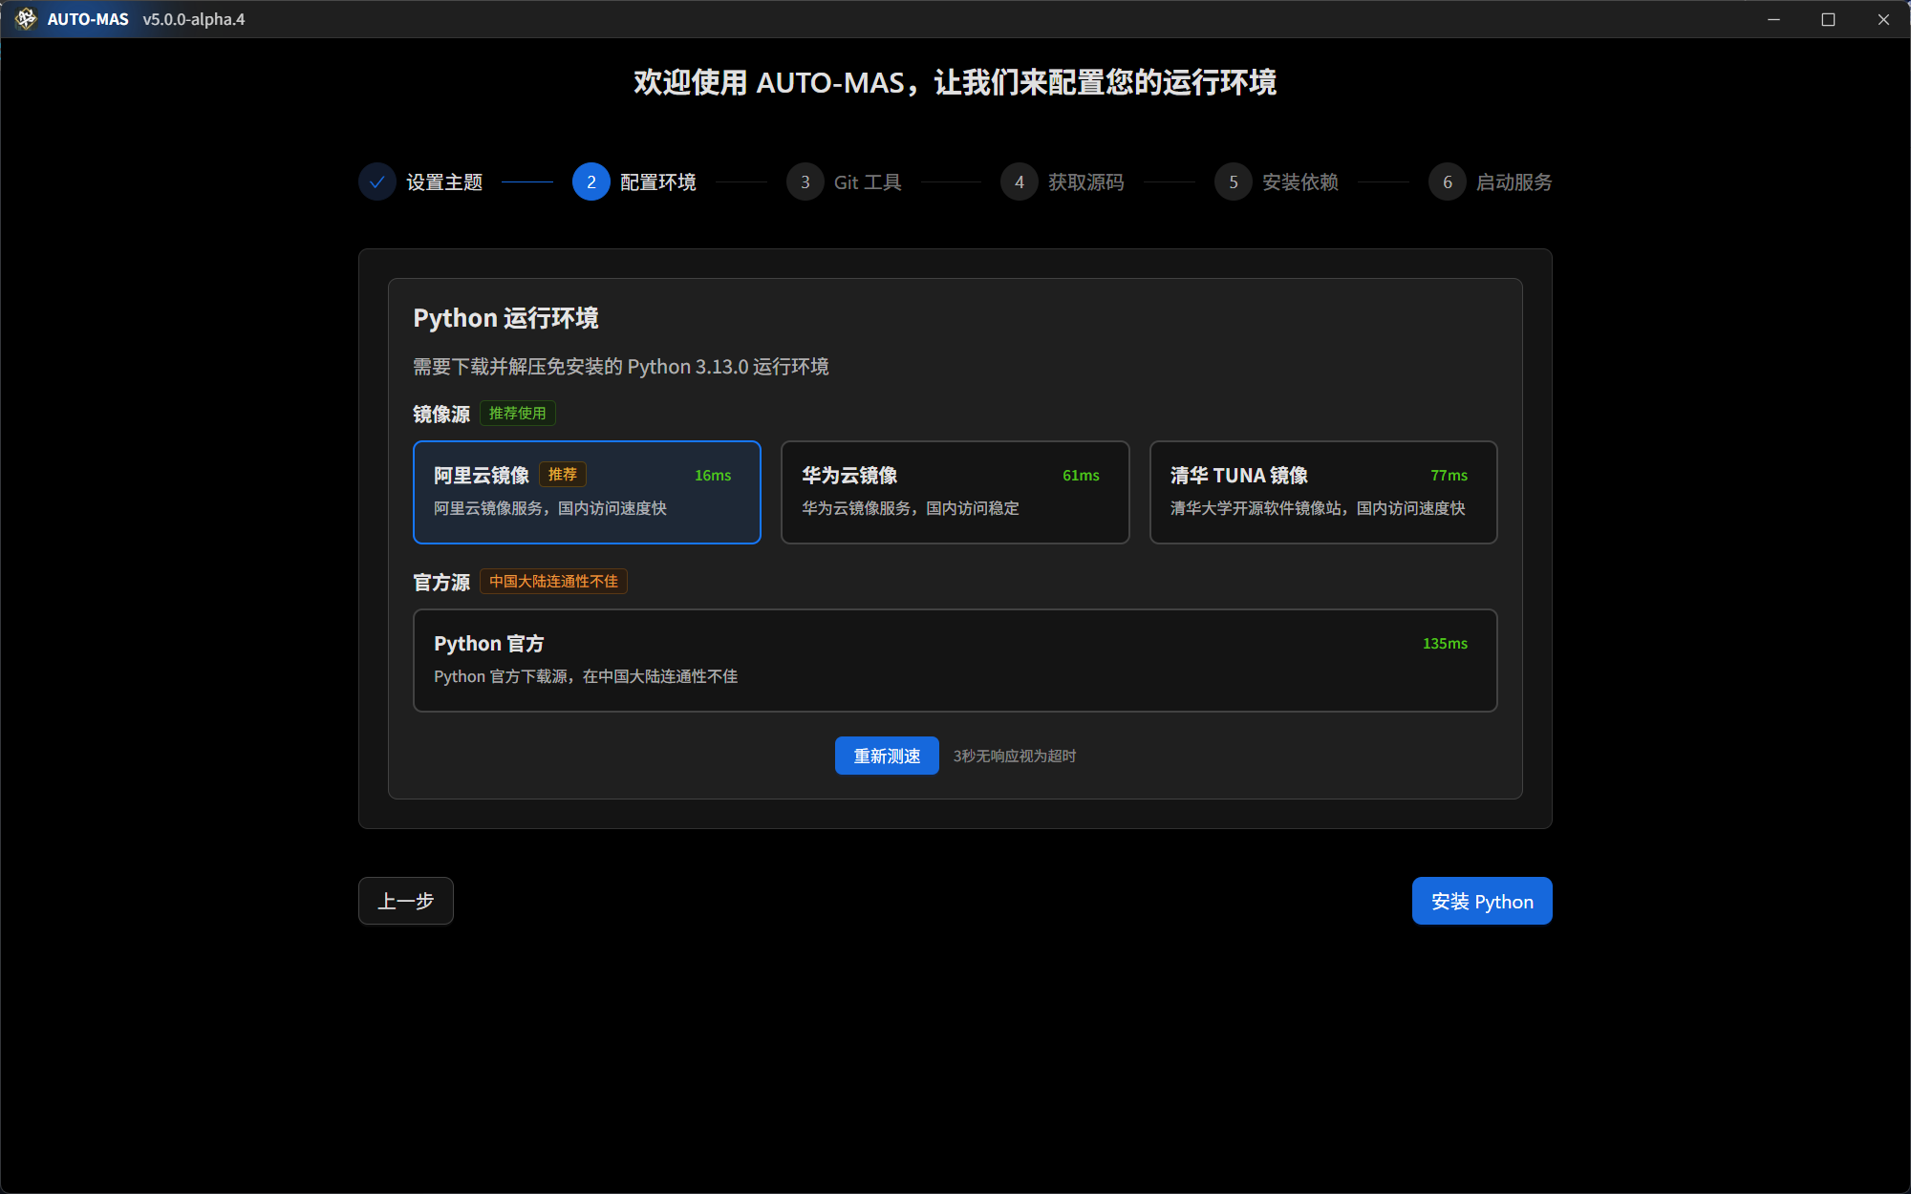Select the 清华 TUNA 镜像 source card

click(1322, 493)
